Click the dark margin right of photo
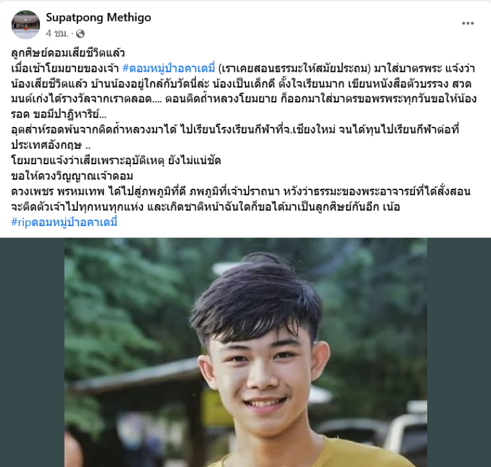491x467 pixels. click(x=459, y=352)
